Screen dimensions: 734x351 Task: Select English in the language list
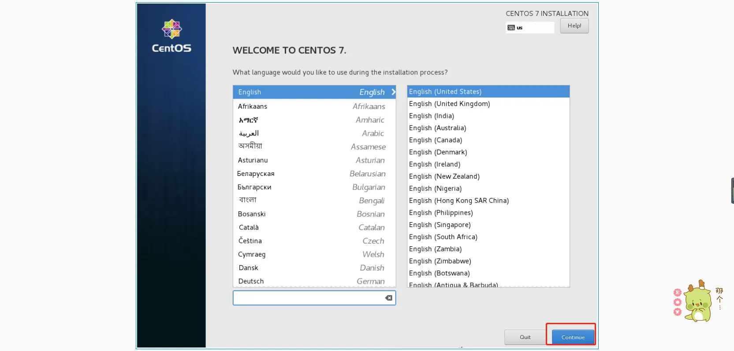[314, 92]
